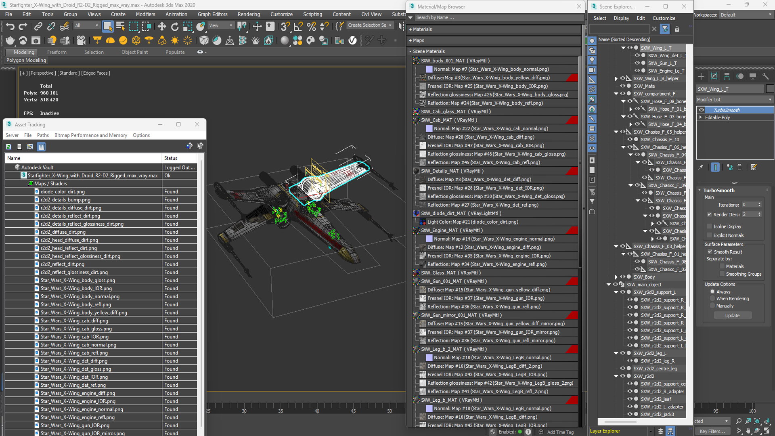Click the teapot Render Setup icon
Image resolution: width=775 pixels, height=436 pixels.
coord(10,40)
